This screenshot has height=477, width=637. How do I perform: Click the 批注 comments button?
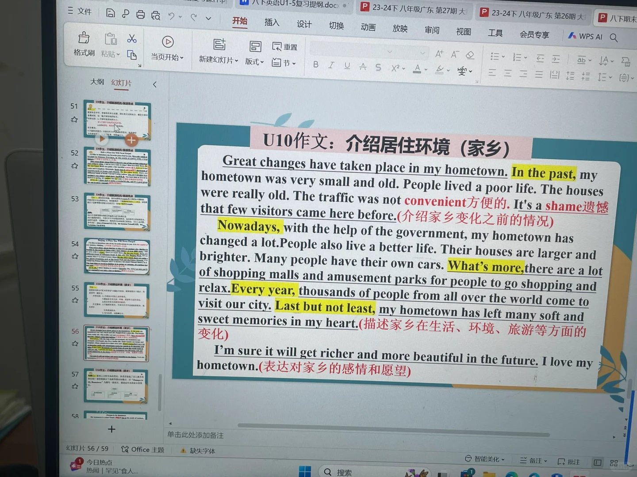(569, 462)
